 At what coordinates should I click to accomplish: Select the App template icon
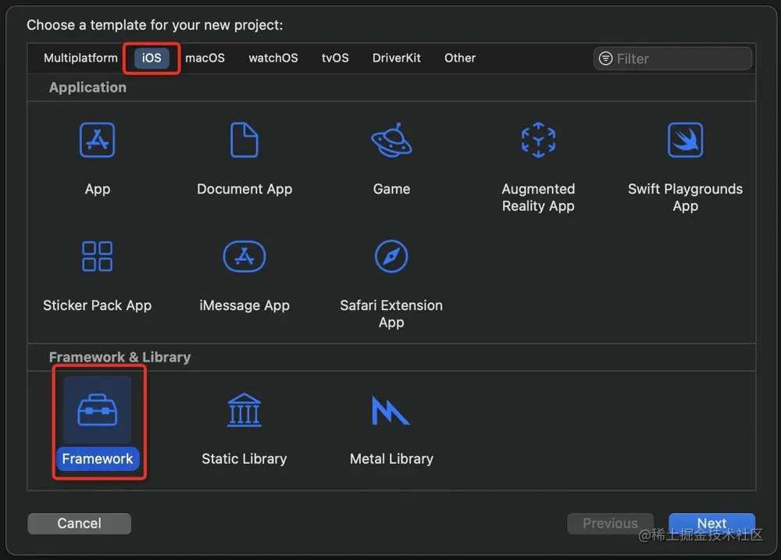97,140
